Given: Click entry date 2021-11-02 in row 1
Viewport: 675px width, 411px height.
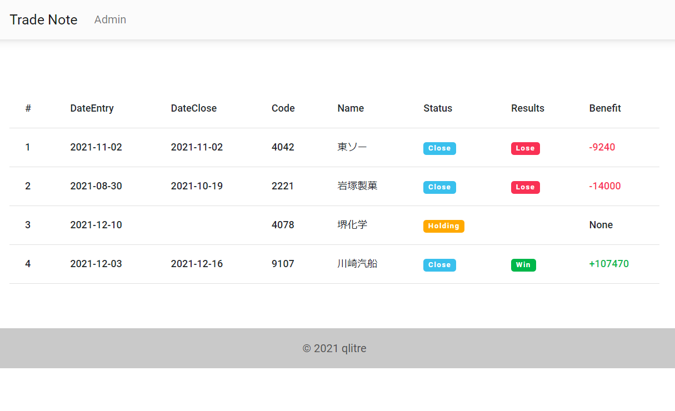Looking at the screenshot, I should point(96,147).
